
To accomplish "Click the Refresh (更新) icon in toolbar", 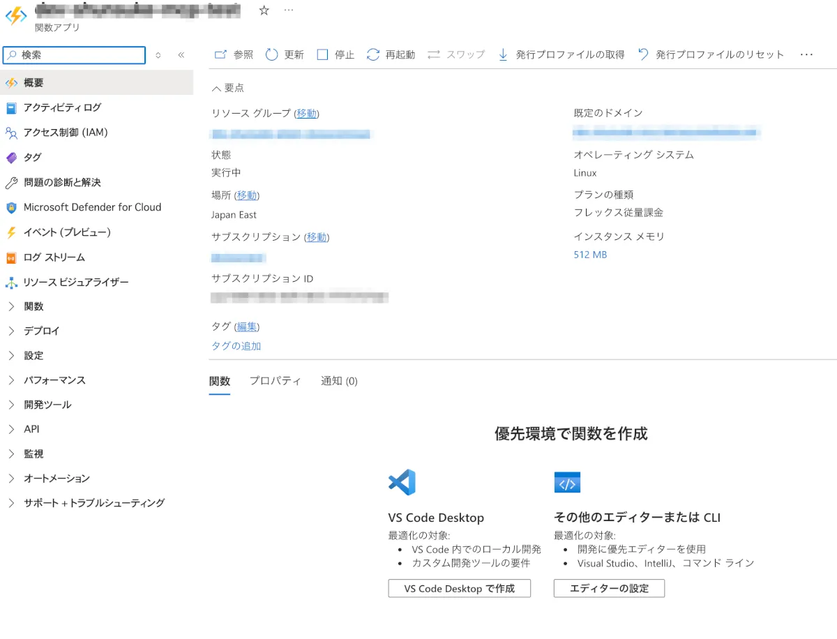I will tap(272, 54).
